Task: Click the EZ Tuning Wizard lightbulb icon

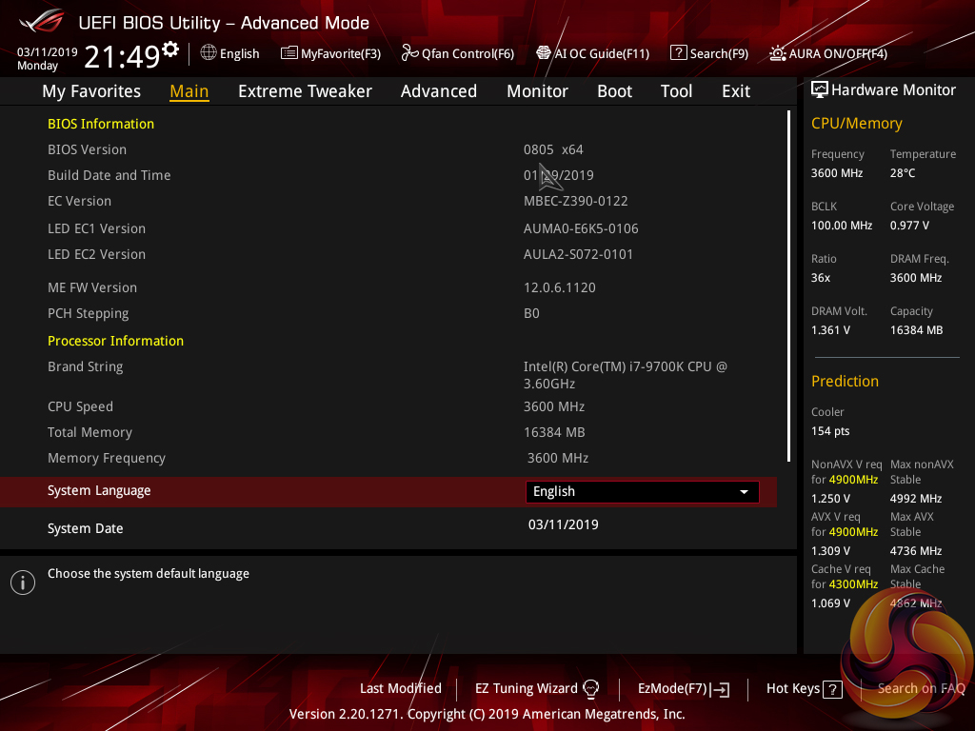Action: tap(590, 689)
